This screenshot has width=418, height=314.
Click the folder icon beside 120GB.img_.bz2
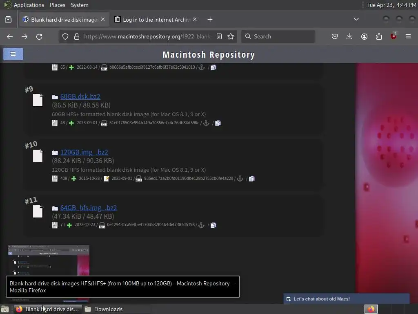click(55, 153)
